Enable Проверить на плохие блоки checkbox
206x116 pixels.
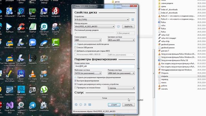[75, 88]
